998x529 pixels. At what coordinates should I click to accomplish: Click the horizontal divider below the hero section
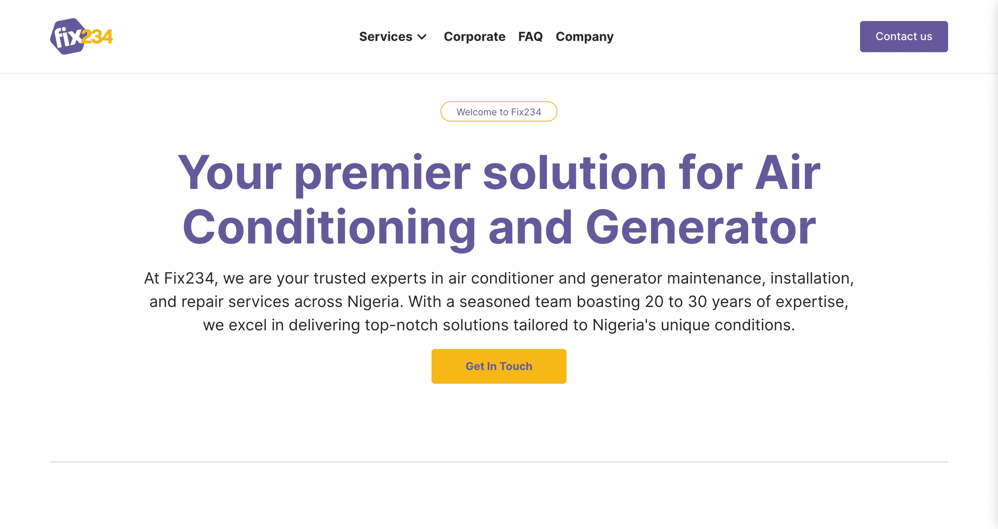(499, 462)
